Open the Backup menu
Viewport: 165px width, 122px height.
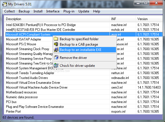tap(24, 11)
